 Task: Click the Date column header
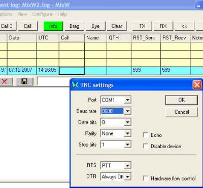click(x=22, y=38)
